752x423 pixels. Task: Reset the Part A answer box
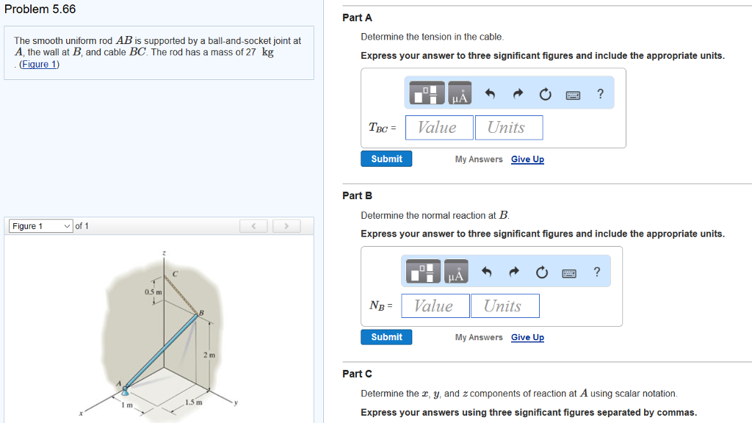544,93
